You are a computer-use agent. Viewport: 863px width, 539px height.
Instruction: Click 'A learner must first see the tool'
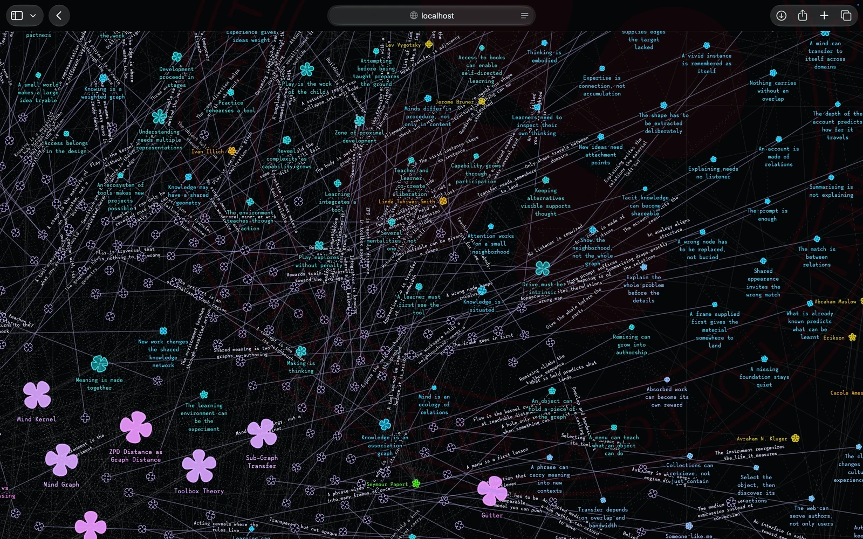click(x=419, y=305)
